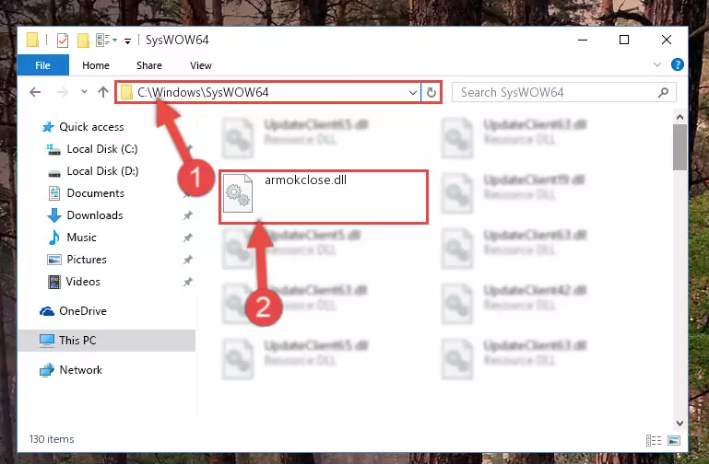709x464 pixels.
Task: Click the scroll up arrow of the file list
Action: pos(679,117)
